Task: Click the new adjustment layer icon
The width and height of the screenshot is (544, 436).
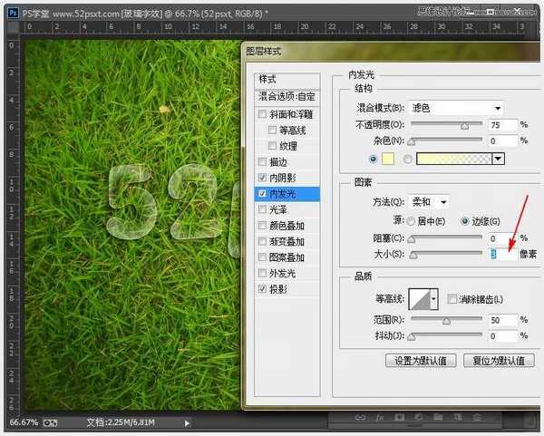Action: coord(417,417)
